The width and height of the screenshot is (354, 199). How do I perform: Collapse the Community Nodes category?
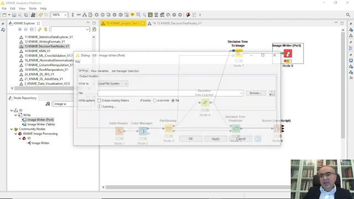coord(12,129)
